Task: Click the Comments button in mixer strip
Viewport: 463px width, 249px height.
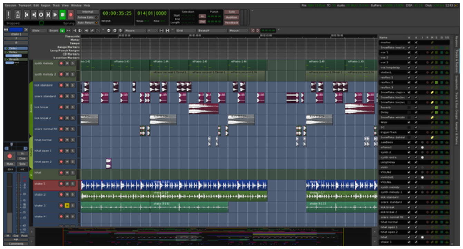Action: [x=16, y=244]
